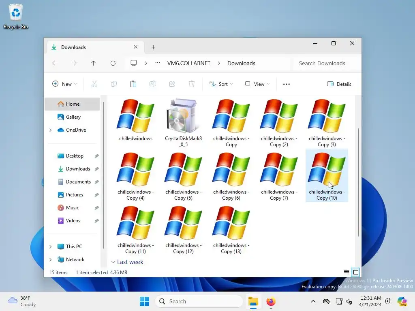The width and height of the screenshot is (415, 311).
Task: Click chevron after VM6.COLLABNET breadcrumb
Action: coord(219,63)
